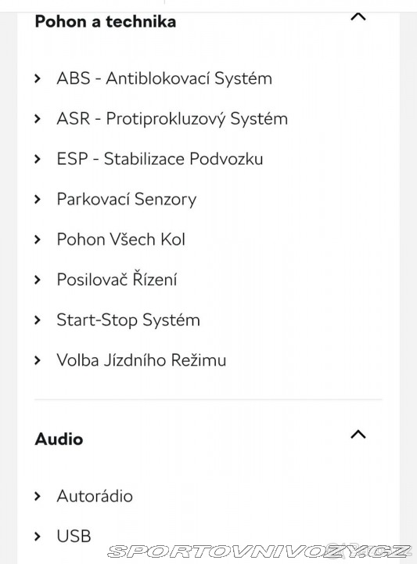Click the Audio section heading
Viewport: 417px width, 564px height.
click(x=59, y=439)
